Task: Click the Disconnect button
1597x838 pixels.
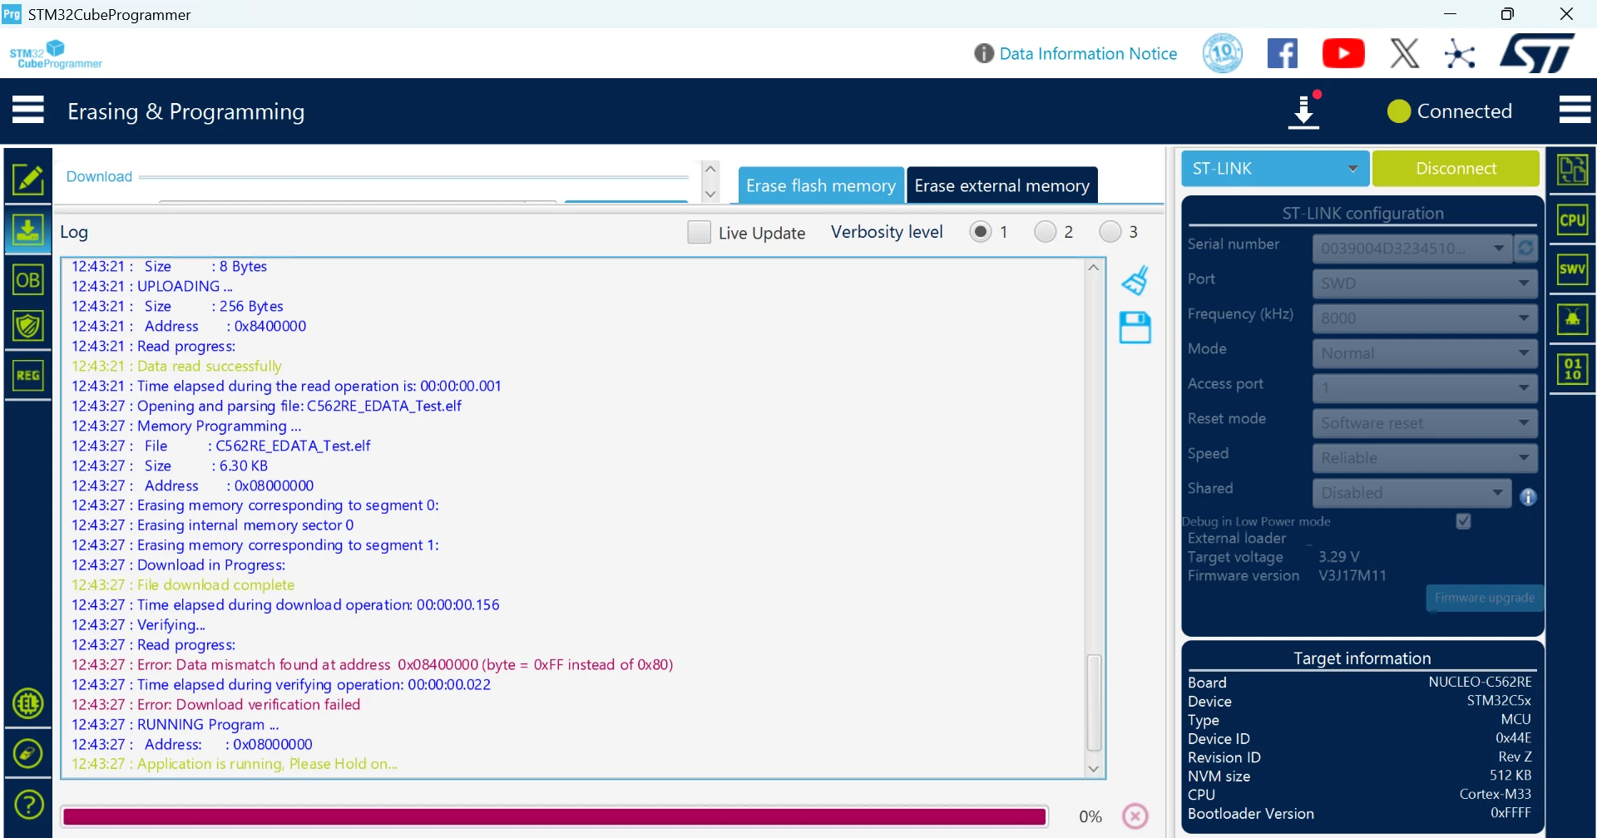Action: pos(1456,169)
